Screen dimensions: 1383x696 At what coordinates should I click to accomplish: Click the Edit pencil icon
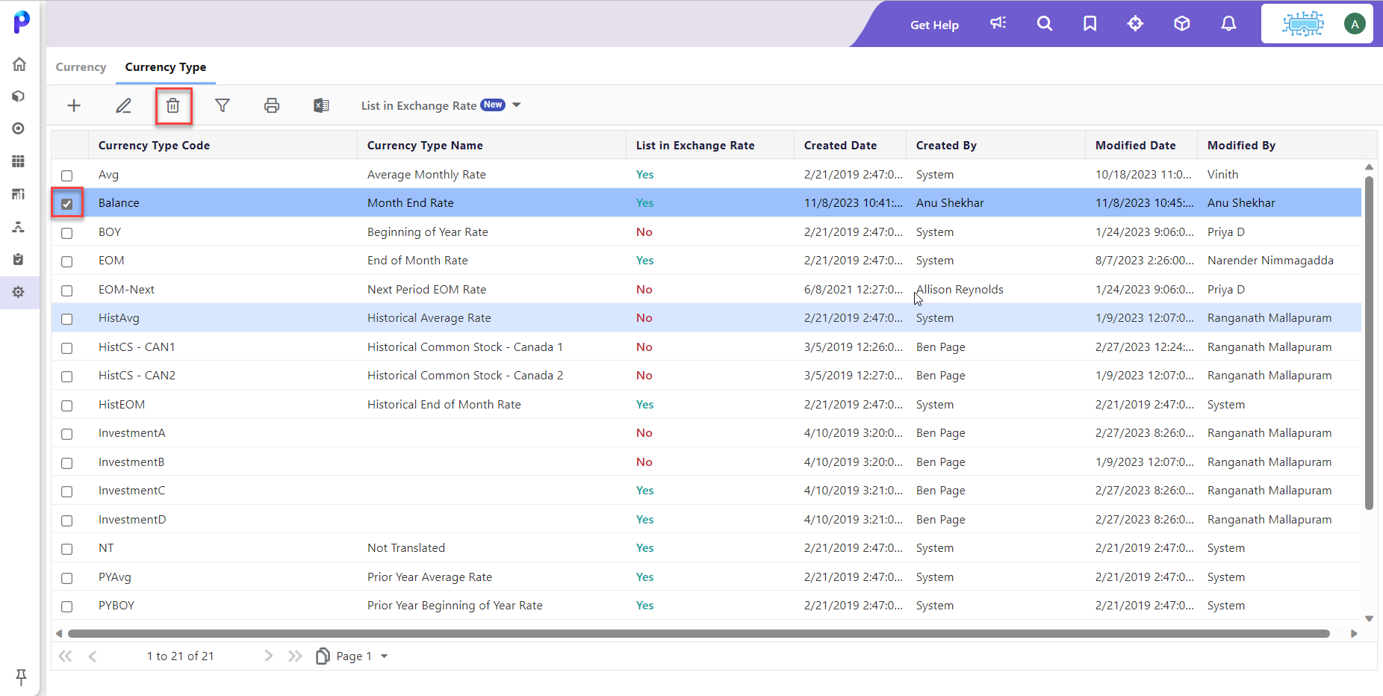pyautogui.click(x=124, y=105)
